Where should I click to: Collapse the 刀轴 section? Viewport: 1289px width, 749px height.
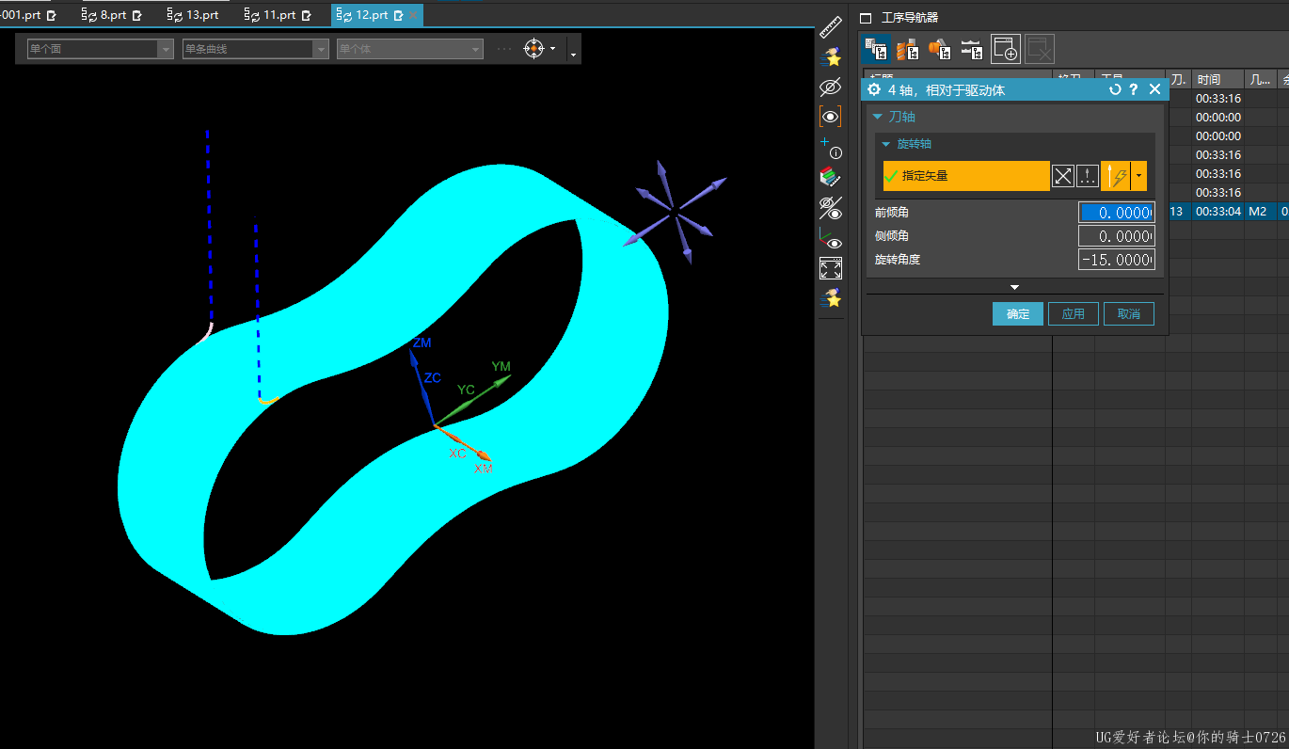(x=878, y=117)
